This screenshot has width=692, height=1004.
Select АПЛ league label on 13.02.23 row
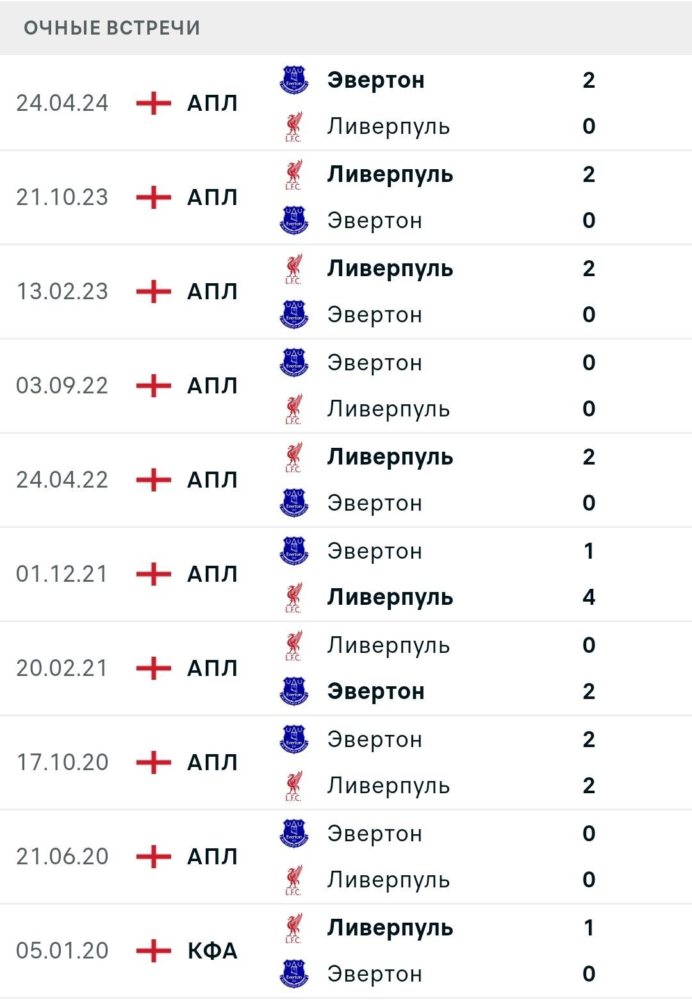pyautogui.click(x=212, y=292)
